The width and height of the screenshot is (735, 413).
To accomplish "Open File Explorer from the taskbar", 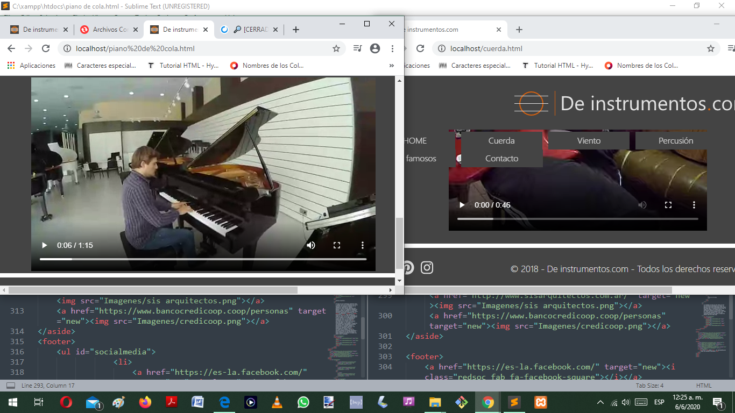I will (x=435, y=402).
